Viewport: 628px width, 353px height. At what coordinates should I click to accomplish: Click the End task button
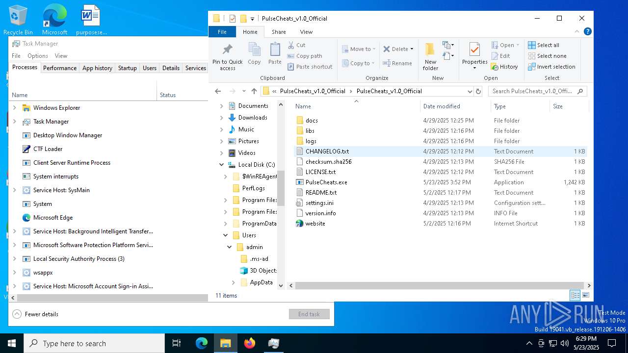(309, 314)
